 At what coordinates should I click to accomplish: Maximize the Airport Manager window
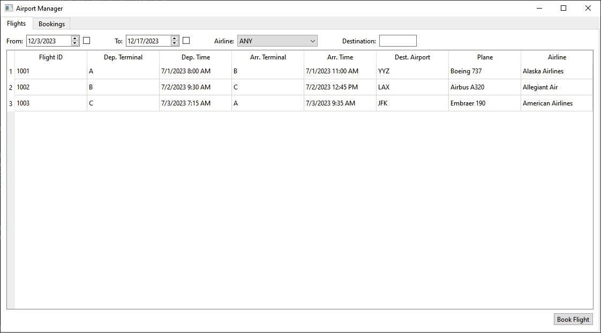564,8
